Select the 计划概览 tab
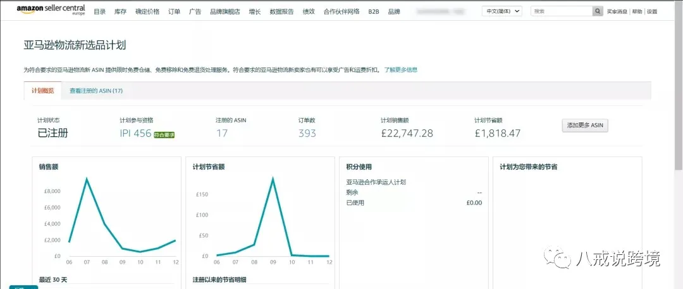The height and width of the screenshot is (289, 683). coord(43,90)
